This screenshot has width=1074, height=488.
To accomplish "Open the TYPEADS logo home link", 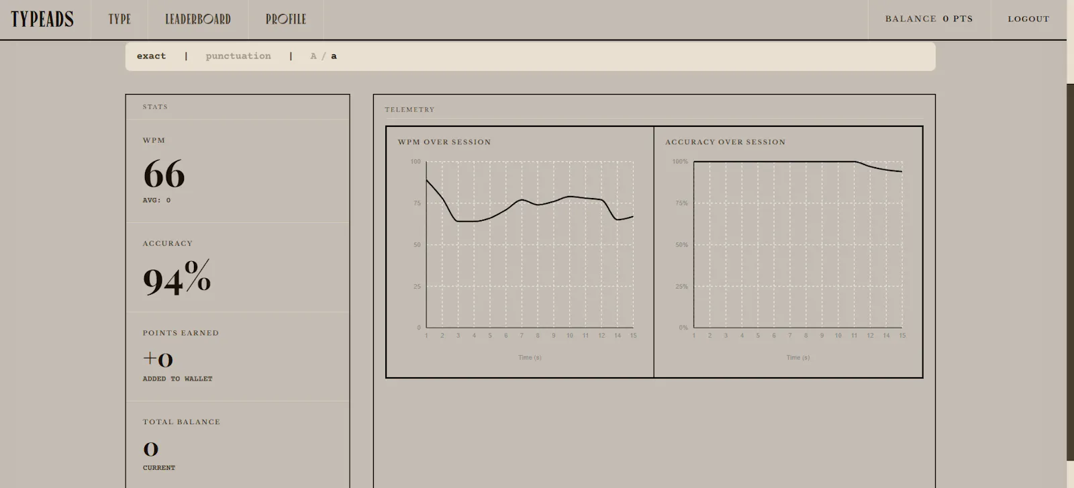I will (x=42, y=19).
